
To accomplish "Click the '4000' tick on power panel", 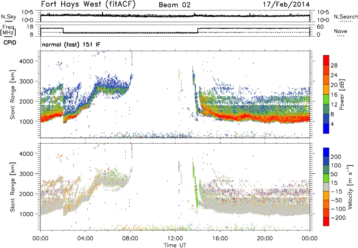I will (26, 61).
